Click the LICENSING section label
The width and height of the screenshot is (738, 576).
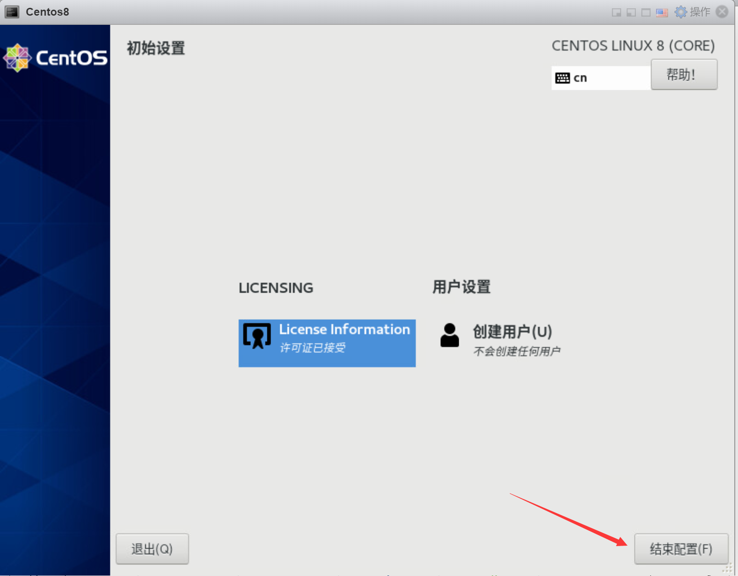276,288
